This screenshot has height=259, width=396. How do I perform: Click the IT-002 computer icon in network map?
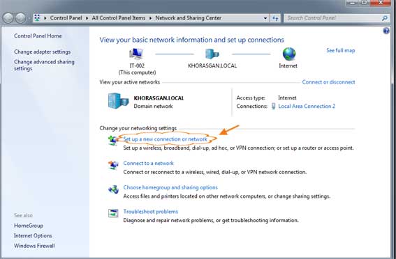(136, 54)
